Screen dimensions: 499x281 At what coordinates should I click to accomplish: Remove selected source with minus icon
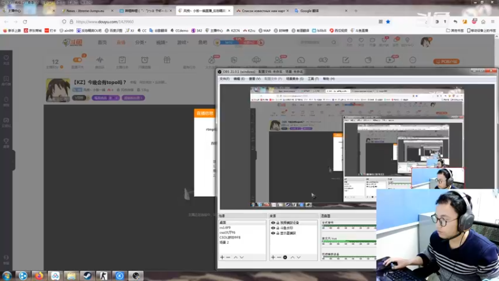tap(279, 257)
